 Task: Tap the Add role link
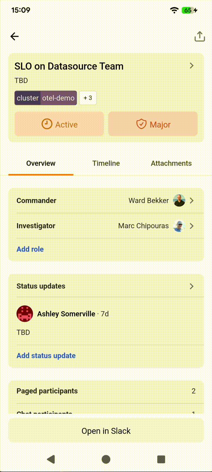click(30, 249)
